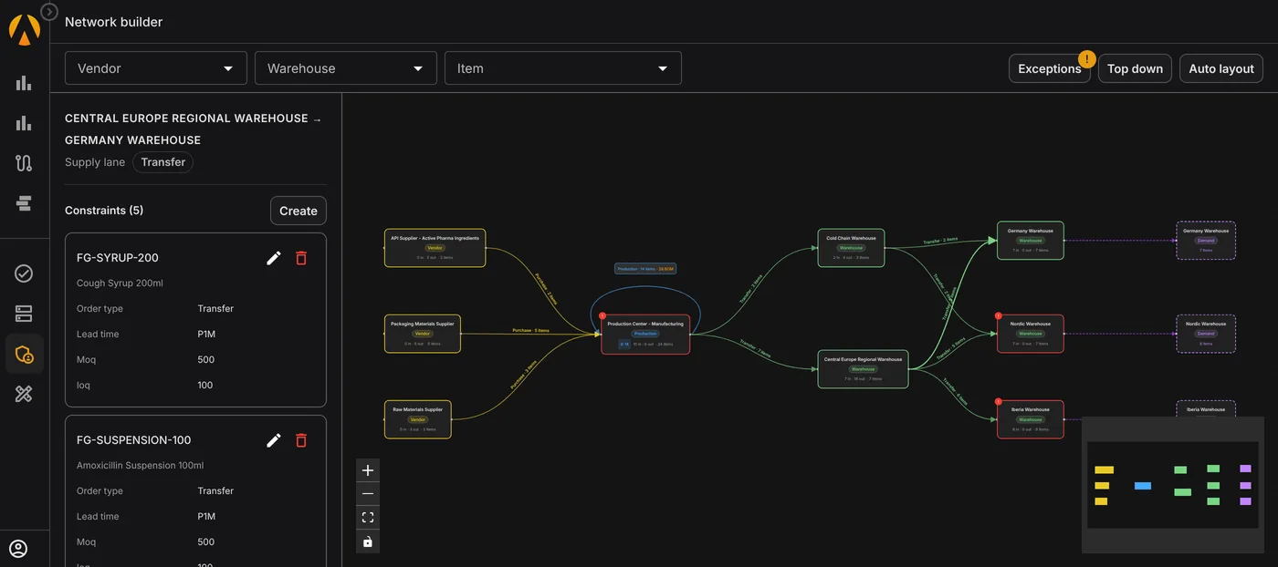Screen dimensions: 1278x567
Task: Switch layout direction with Top down
Action: pos(1135,68)
